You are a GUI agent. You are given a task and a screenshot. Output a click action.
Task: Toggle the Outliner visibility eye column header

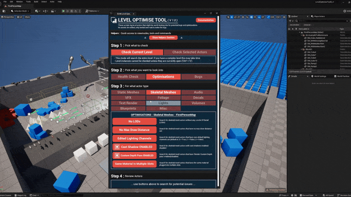coord(289,29)
